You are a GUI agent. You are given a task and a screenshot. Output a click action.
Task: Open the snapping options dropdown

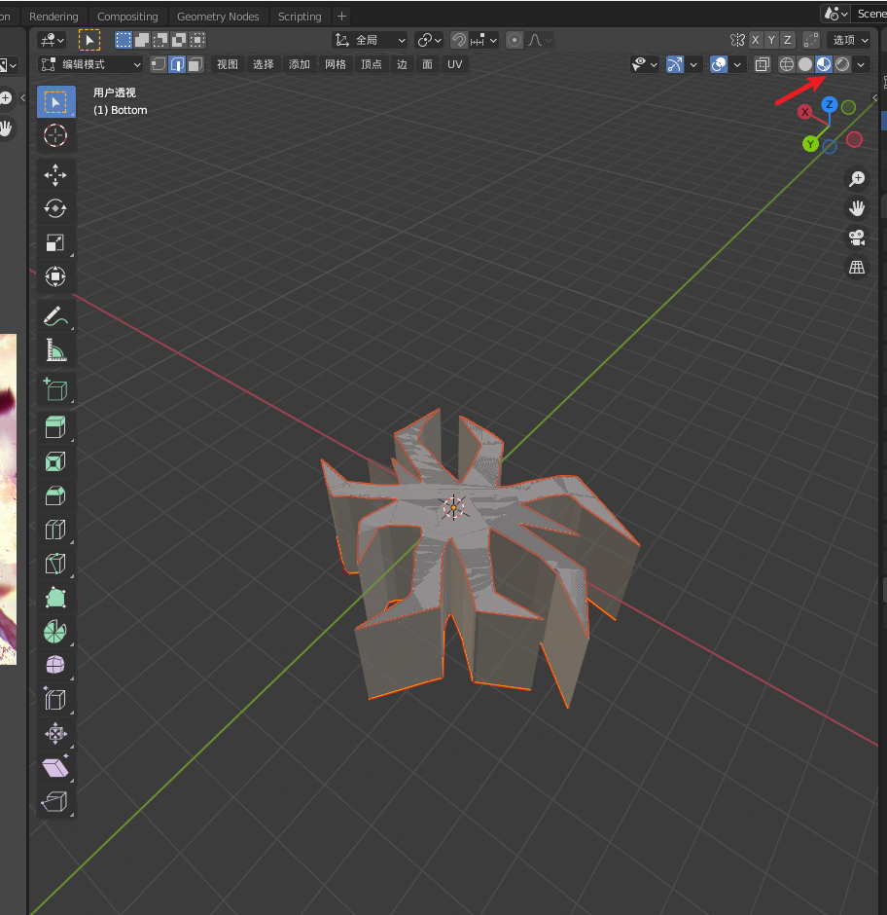[484, 40]
